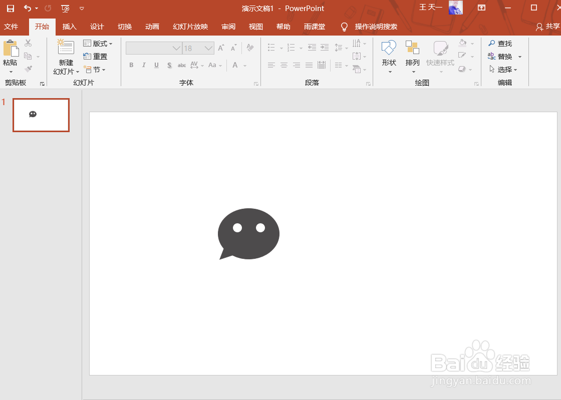Image resolution: width=561 pixels, height=400 pixels.
Task: Click Clear All Formatting icon
Action: [x=250, y=48]
